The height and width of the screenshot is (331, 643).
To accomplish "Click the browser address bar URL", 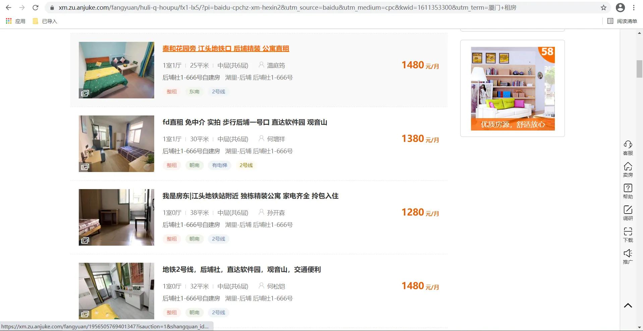I will 287,7.
